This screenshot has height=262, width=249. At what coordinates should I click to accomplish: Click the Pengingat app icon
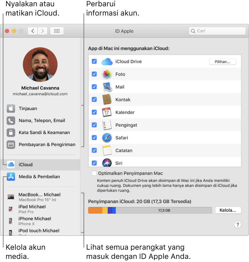pos(107,125)
